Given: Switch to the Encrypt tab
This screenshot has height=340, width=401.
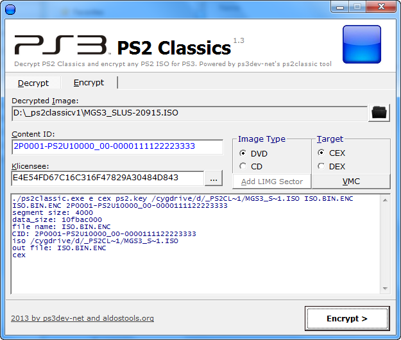Looking at the screenshot, I should pos(89,83).
